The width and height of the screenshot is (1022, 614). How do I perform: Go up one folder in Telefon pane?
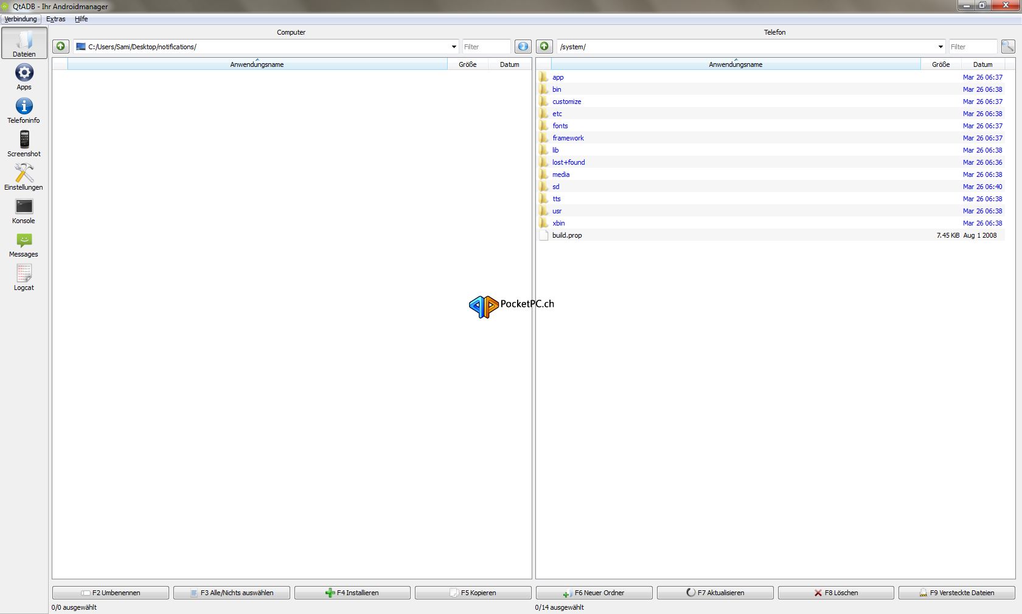(x=544, y=46)
